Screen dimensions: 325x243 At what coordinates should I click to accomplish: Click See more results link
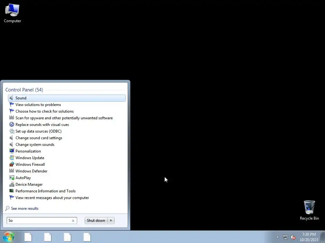click(25, 209)
